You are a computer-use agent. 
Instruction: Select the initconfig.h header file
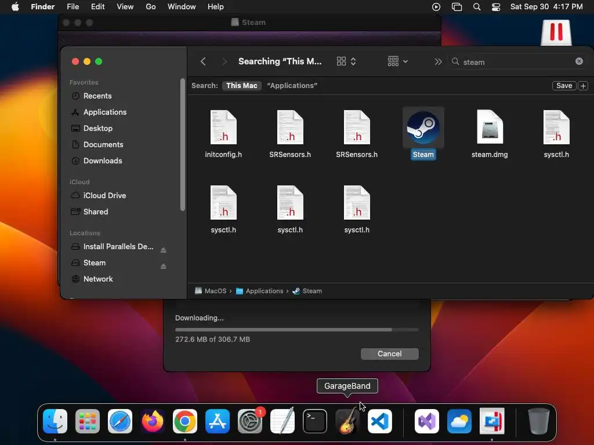point(223,127)
